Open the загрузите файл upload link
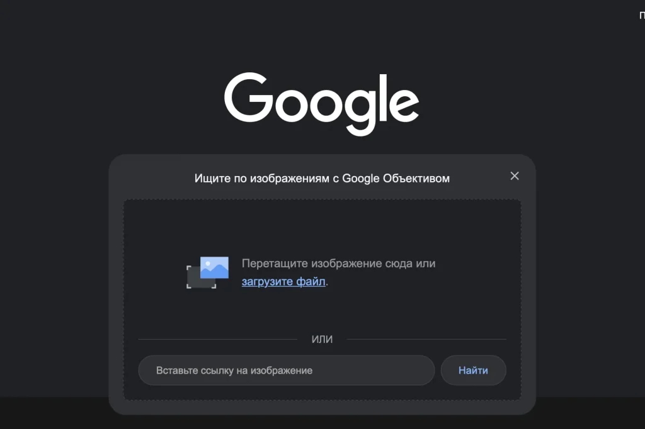 [283, 281]
